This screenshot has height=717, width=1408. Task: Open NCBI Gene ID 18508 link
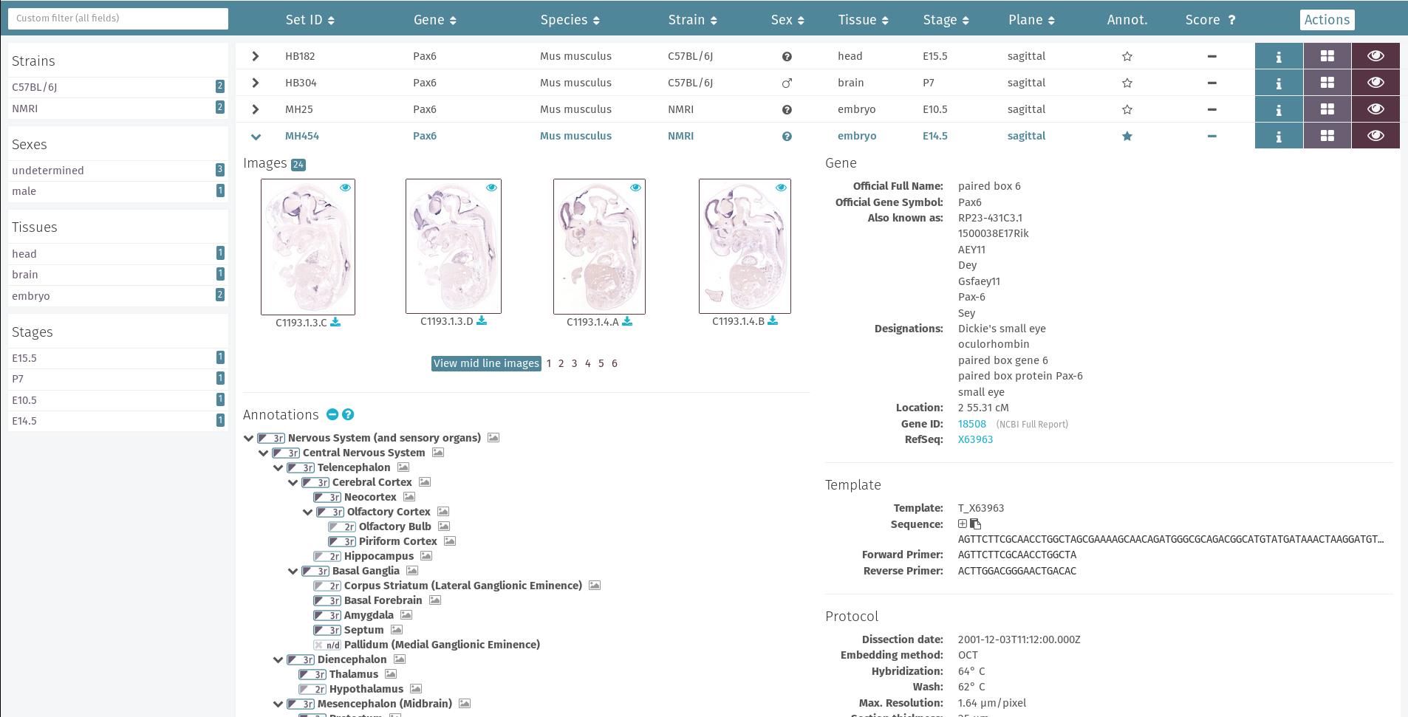click(x=972, y=424)
